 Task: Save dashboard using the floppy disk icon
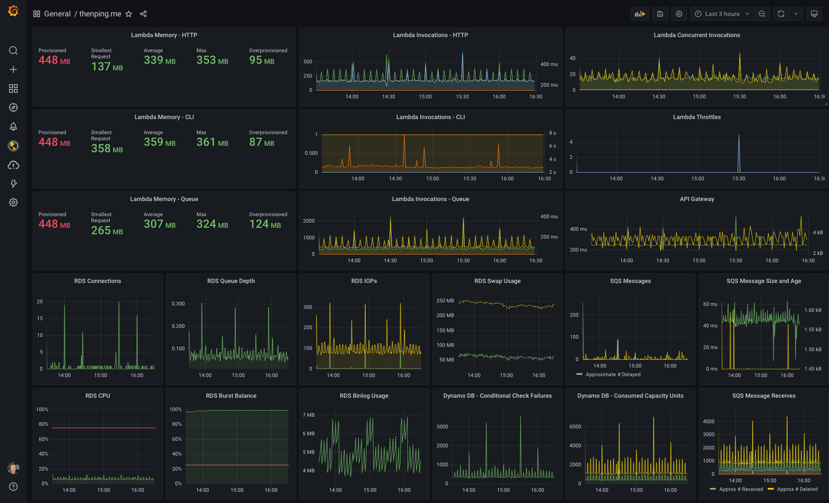[x=660, y=14]
